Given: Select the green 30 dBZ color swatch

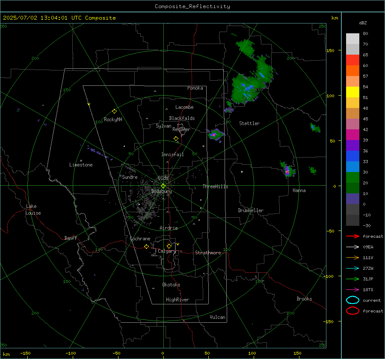Looking at the screenshot, I should coord(352,177).
